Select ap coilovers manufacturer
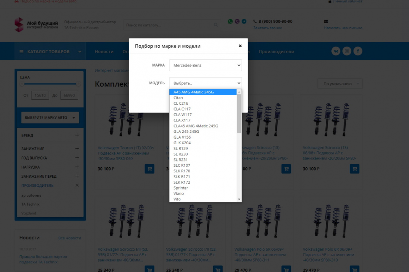409x272 pixels. (31, 195)
